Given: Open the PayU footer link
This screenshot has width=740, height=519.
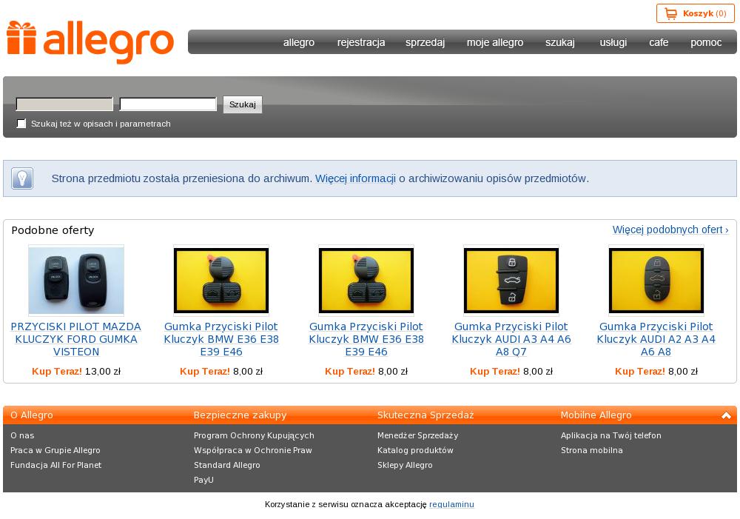Looking at the screenshot, I should pos(204,480).
